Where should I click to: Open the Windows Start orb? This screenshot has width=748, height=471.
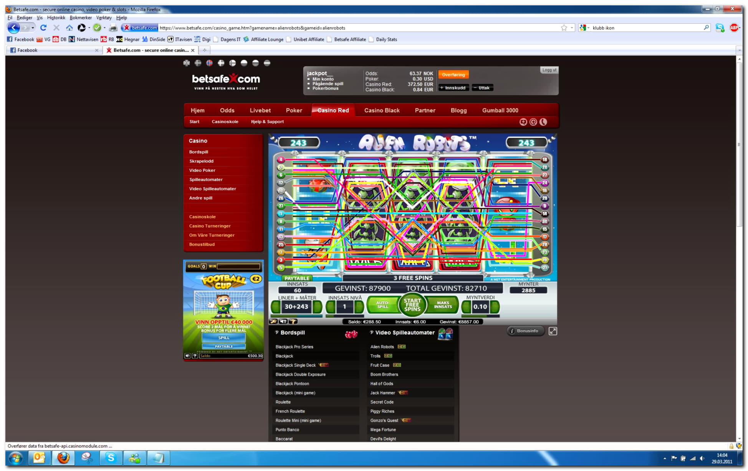15,458
